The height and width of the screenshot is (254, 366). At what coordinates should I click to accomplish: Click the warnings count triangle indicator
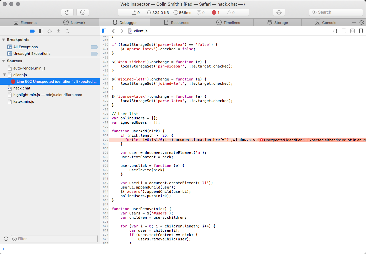tap(231, 12)
